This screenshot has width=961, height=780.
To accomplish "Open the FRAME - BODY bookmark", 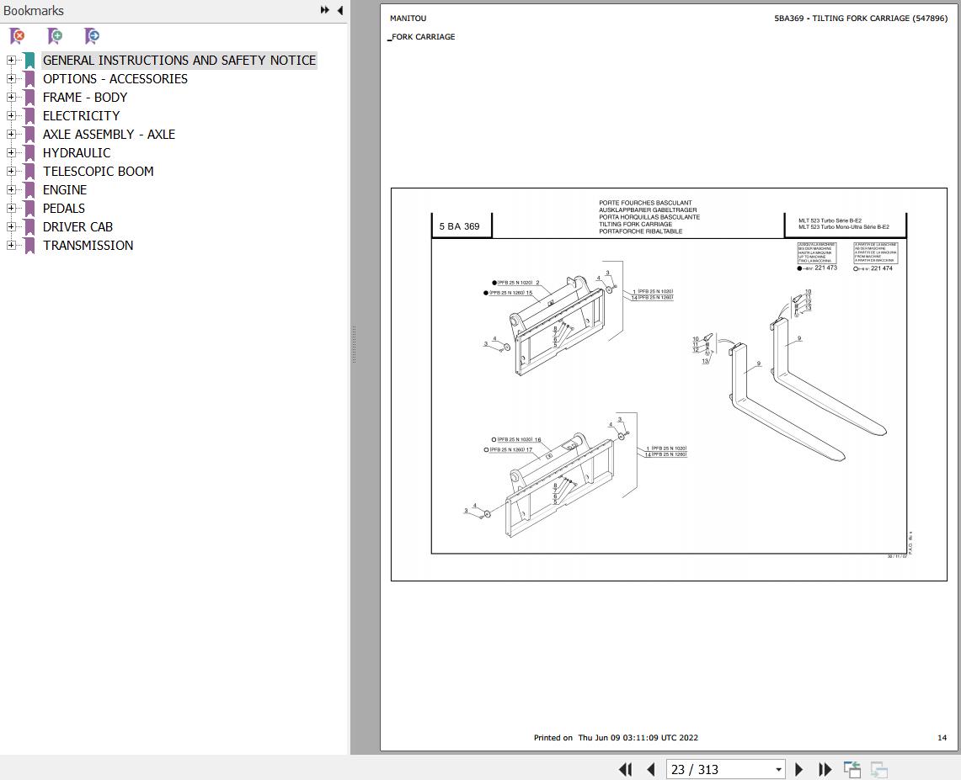I will pyautogui.click(x=84, y=98).
